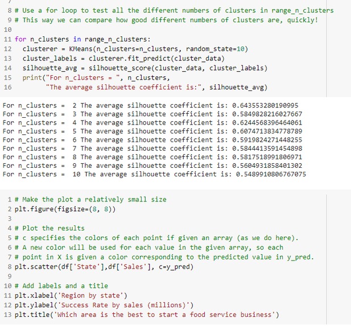Click the plt.ylabel 'Success Rate by sales' line

click(x=104, y=305)
